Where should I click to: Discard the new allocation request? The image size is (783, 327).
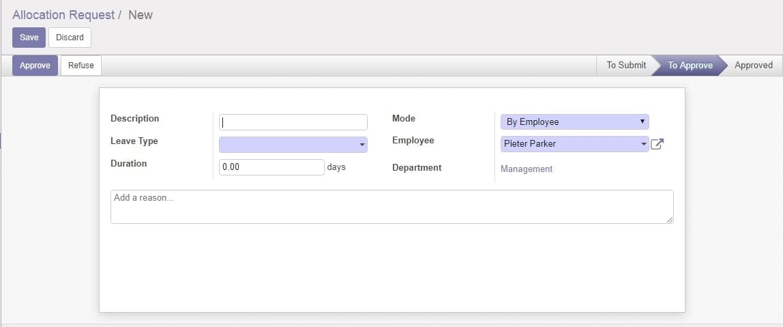click(70, 38)
